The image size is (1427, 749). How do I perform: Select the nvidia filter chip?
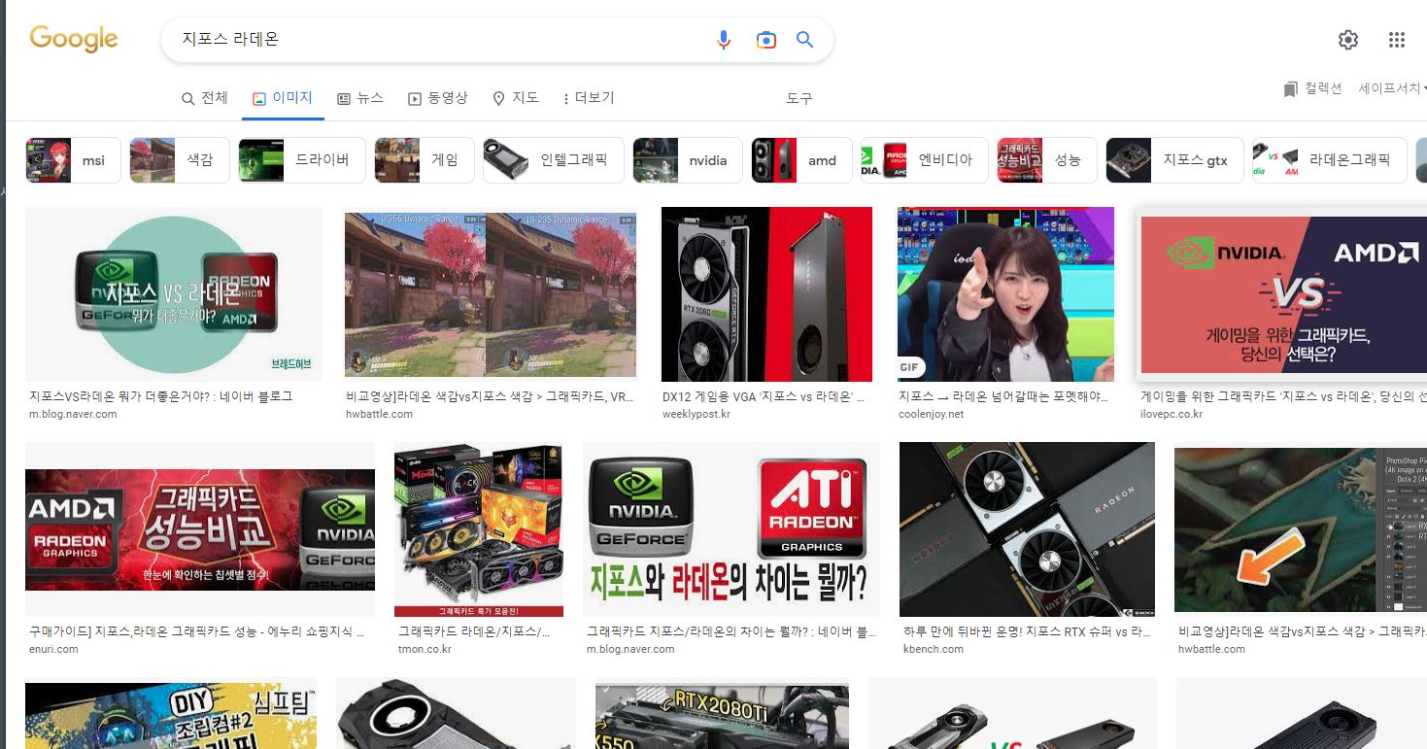688,160
